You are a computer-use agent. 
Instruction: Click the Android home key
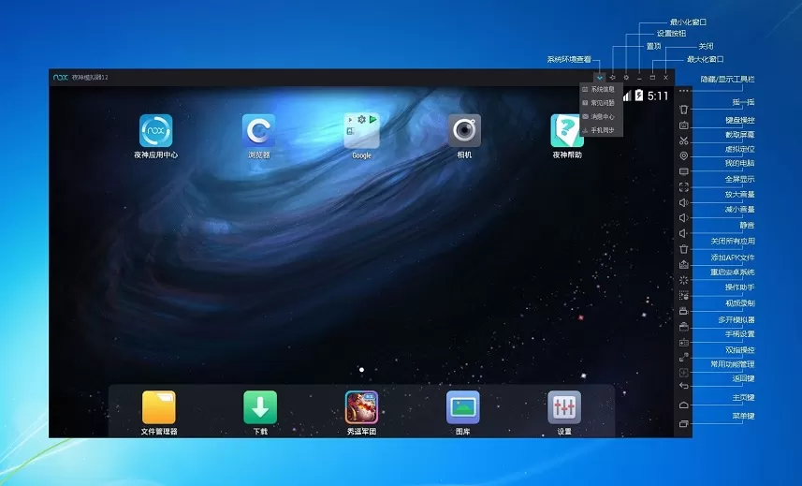click(684, 405)
